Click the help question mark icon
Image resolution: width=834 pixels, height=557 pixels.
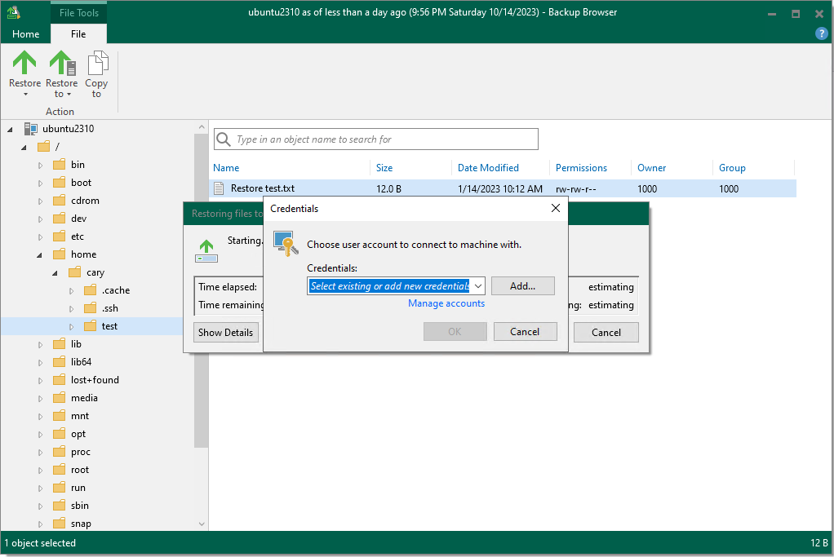[822, 33]
